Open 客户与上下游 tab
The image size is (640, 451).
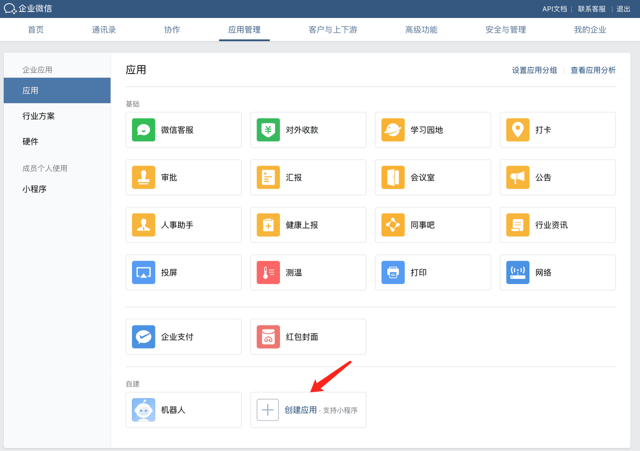[x=333, y=30]
